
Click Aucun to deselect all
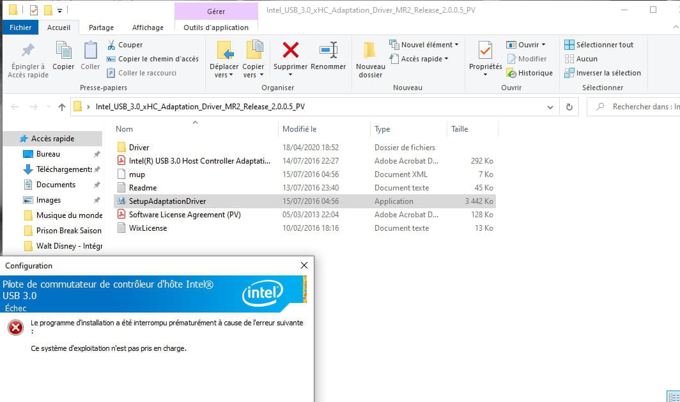581,59
